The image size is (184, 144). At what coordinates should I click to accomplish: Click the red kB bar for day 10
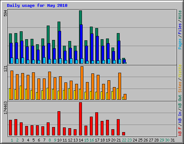click(59, 123)
